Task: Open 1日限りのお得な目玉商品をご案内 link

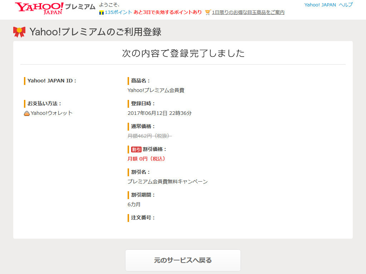Action: pos(248,12)
